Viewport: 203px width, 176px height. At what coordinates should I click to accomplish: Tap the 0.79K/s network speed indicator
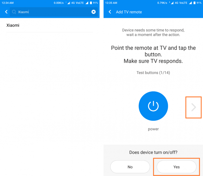pos(163,3)
